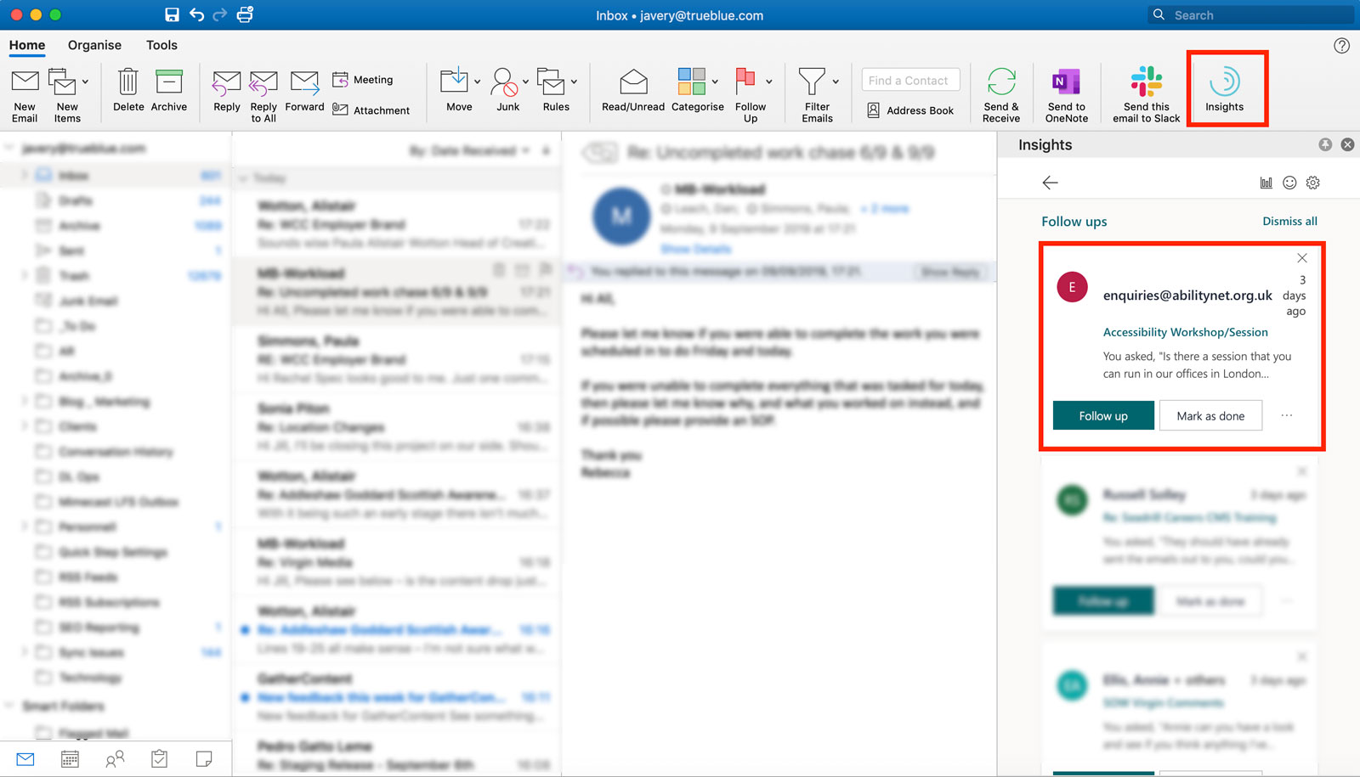The height and width of the screenshot is (777, 1360).
Task: Archive the selected message
Action: tap(169, 83)
